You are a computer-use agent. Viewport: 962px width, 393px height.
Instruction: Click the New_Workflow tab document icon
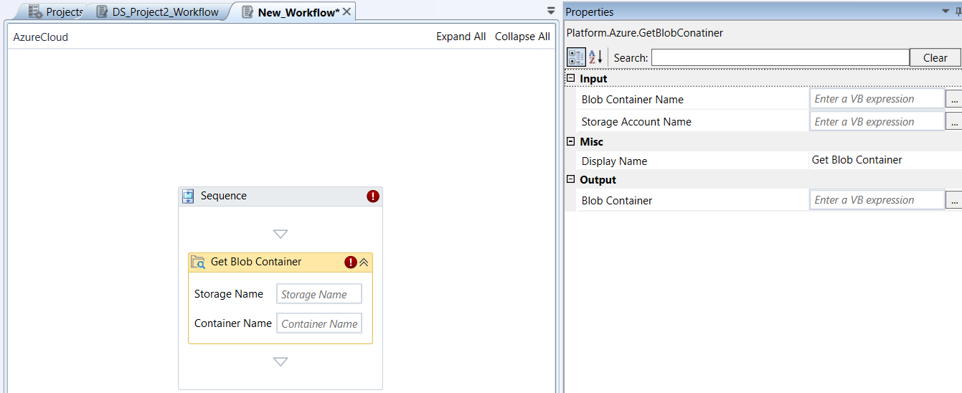[x=247, y=11]
